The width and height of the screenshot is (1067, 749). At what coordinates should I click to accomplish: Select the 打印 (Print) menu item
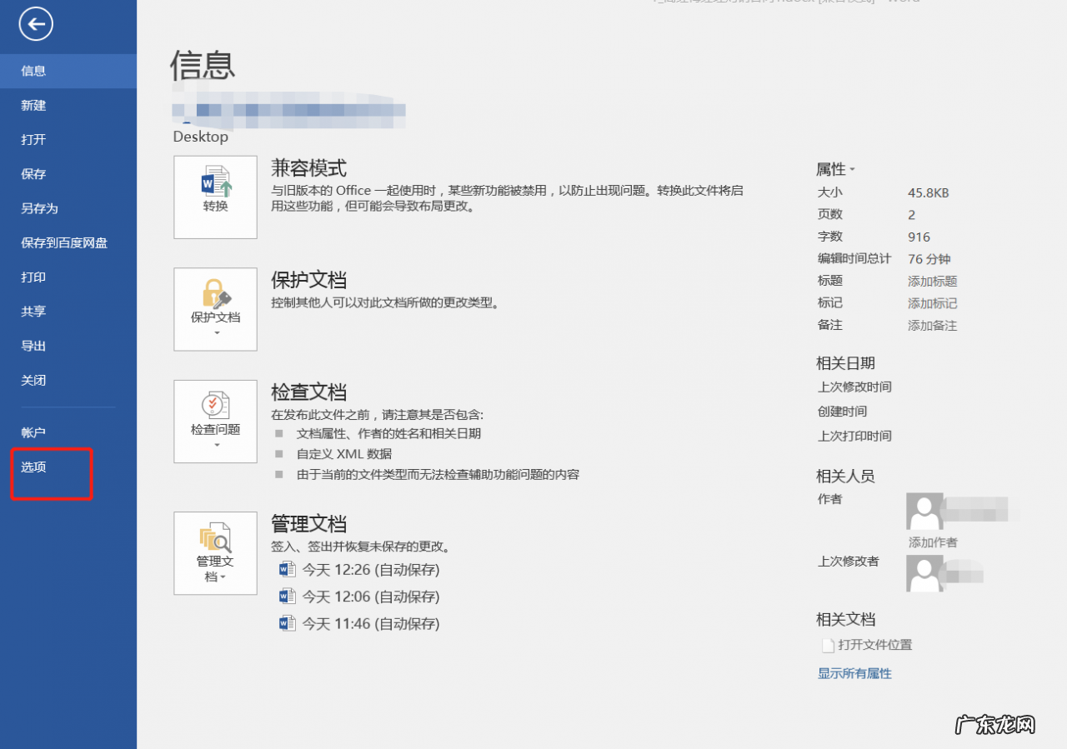click(33, 277)
